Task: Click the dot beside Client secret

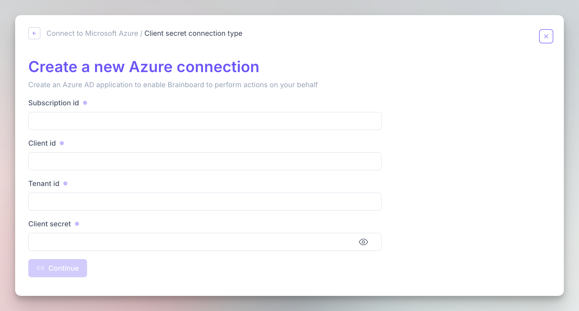Action: tap(77, 224)
